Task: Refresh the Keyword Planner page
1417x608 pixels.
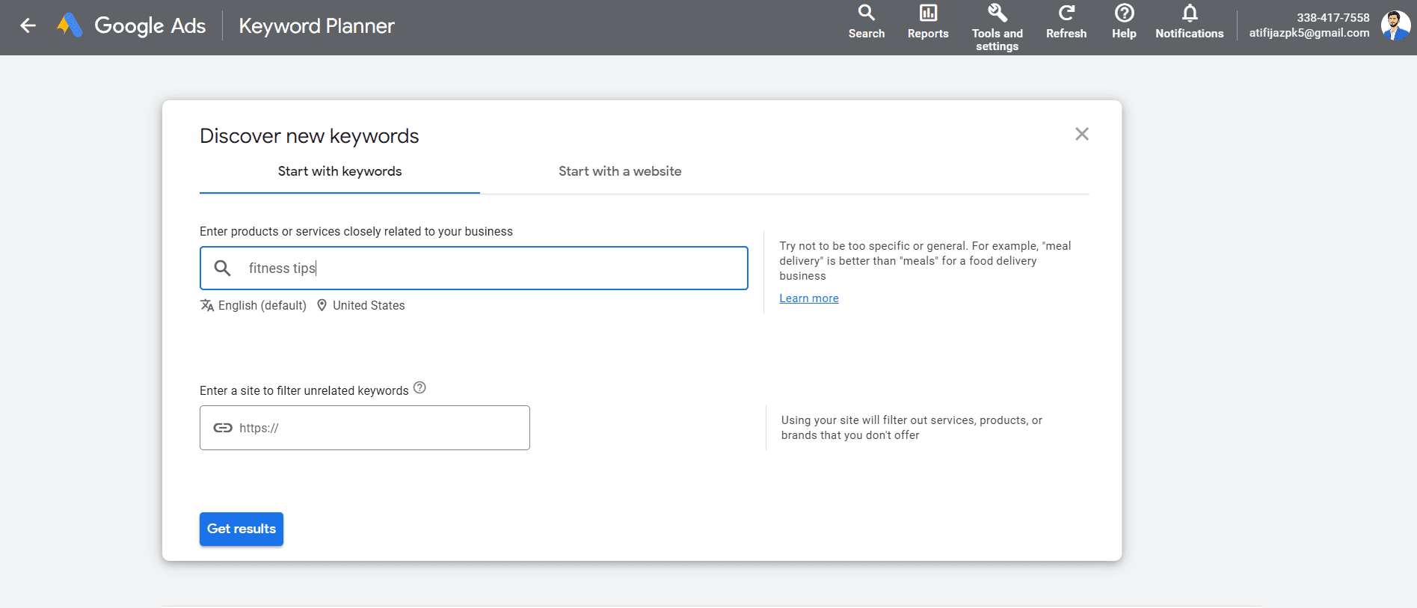Action: click(x=1066, y=22)
